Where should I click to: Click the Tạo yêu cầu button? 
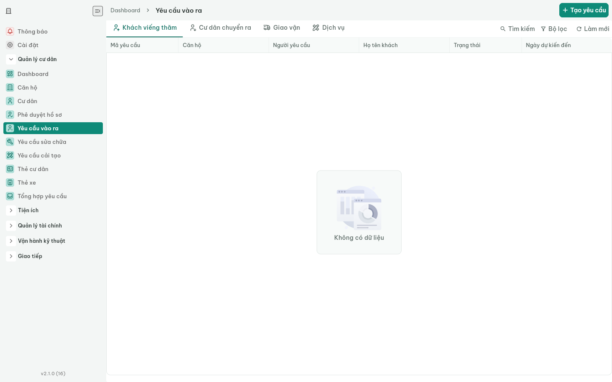click(584, 10)
